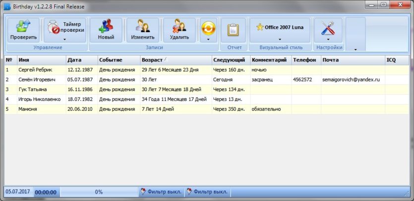This screenshot has width=414, height=201.
Task: Sort by the Событие column header
Action: (x=119, y=60)
